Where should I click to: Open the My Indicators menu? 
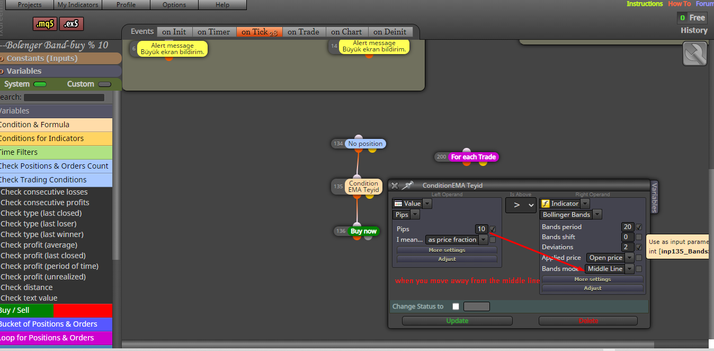78,5
